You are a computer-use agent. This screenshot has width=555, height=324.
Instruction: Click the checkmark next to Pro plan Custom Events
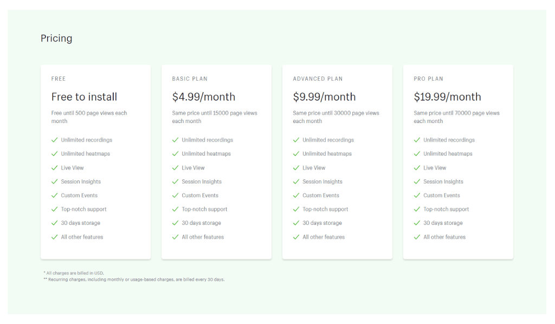click(417, 196)
